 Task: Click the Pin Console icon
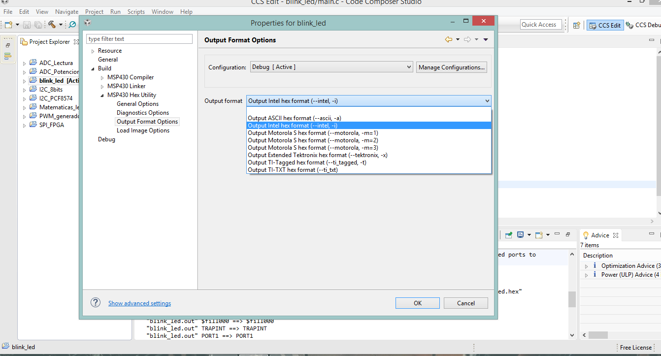[x=508, y=235]
